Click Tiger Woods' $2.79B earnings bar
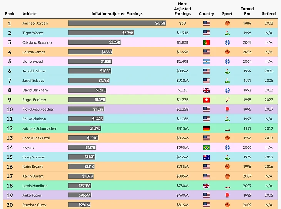281x209 pixels. pos(101,33)
